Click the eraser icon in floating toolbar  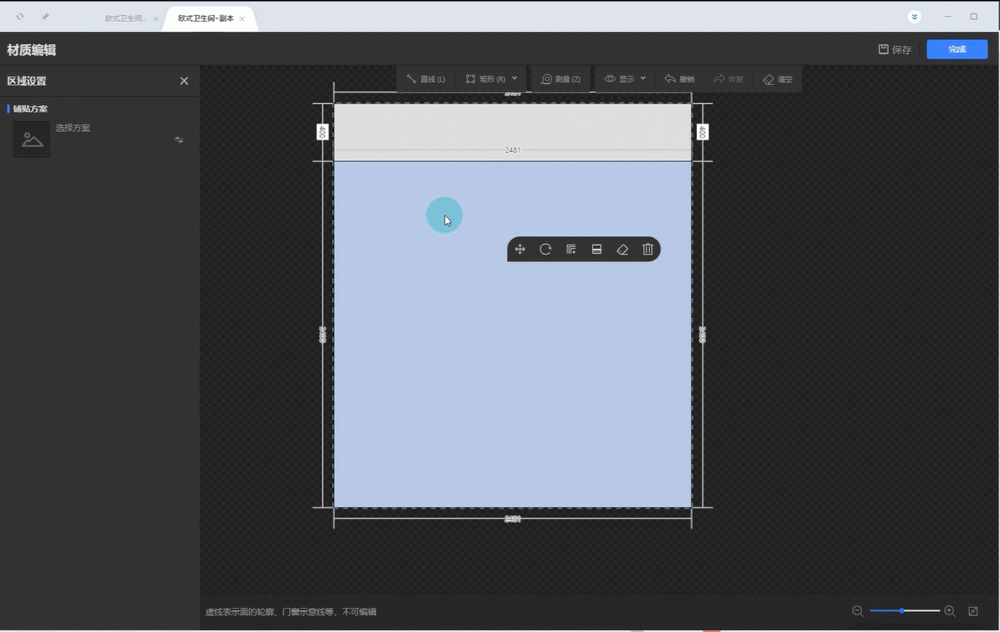tap(622, 250)
